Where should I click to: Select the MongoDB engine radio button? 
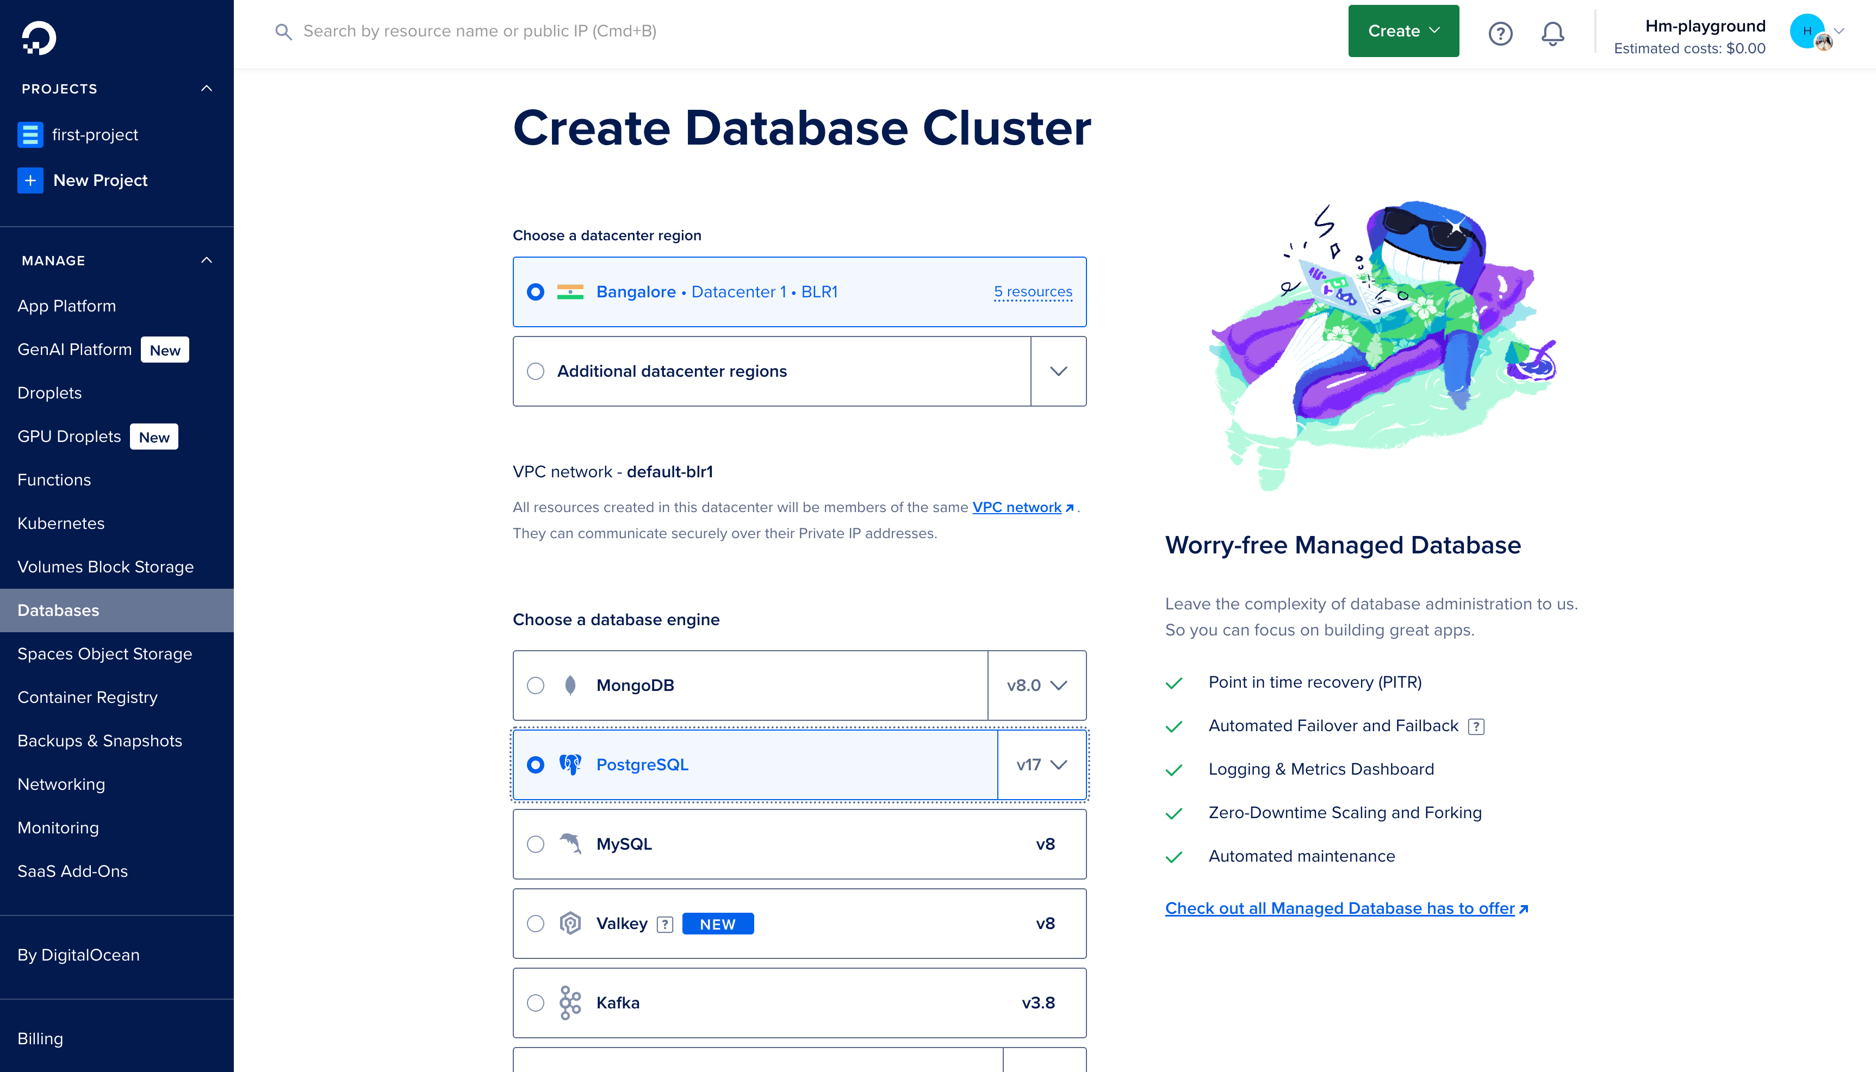535,685
